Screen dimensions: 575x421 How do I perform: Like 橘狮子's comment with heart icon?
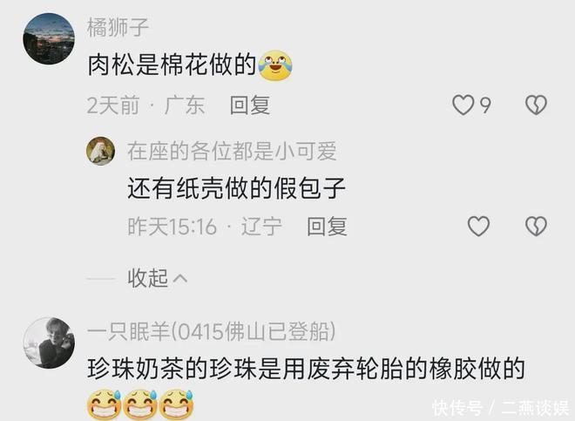463,105
